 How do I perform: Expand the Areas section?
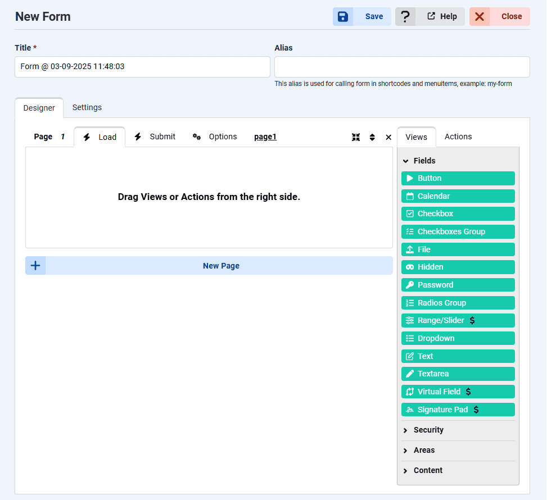[424, 450]
